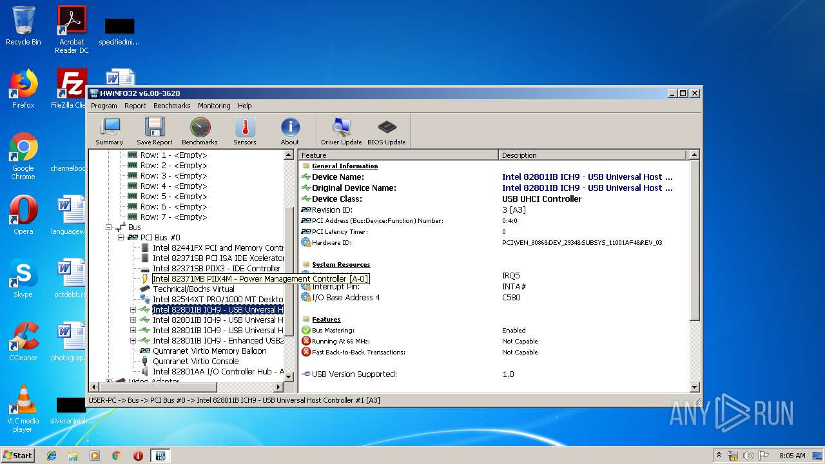This screenshot has width=825, height=464.
Task: Open Skype desktop shortcut
Action: point(23,278)
